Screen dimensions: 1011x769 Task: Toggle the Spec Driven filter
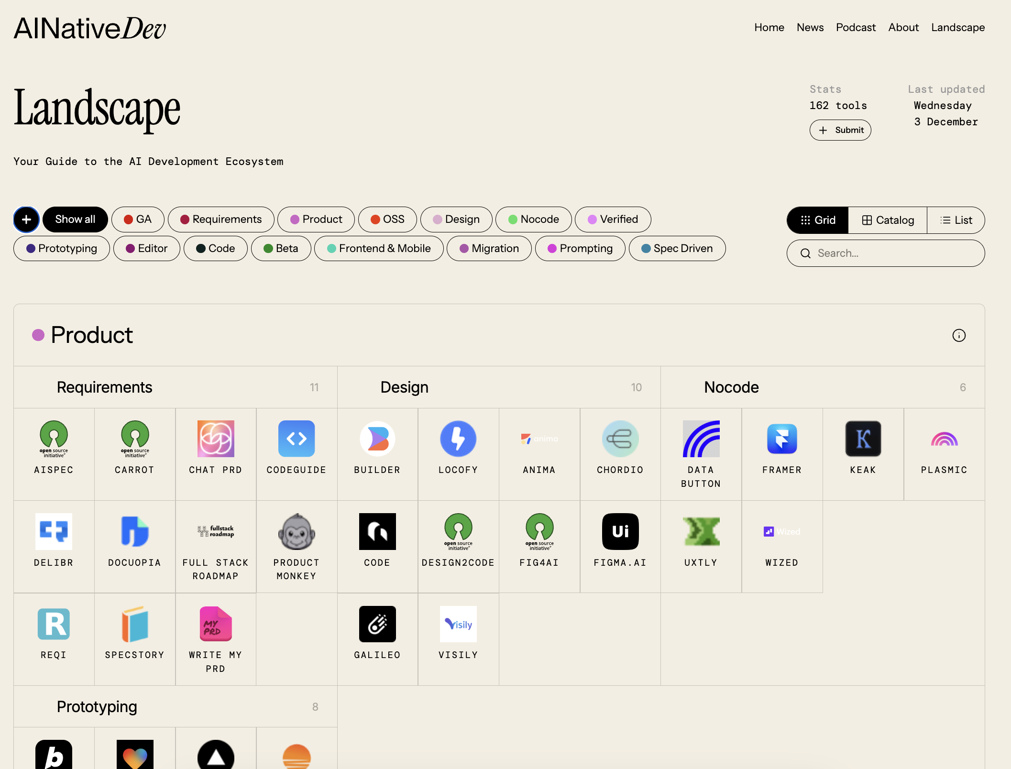point(677,248)
